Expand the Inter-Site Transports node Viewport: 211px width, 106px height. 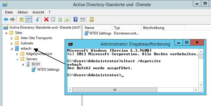tap(12, 38)
